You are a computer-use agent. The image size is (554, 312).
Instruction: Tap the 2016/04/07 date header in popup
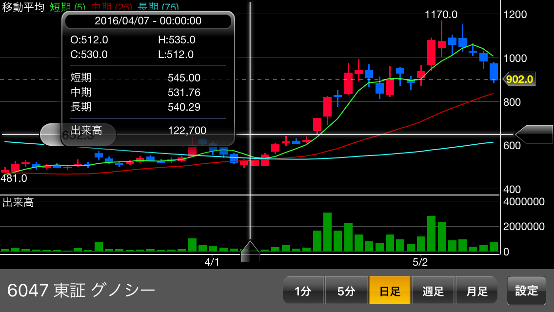tap(148, 21)
